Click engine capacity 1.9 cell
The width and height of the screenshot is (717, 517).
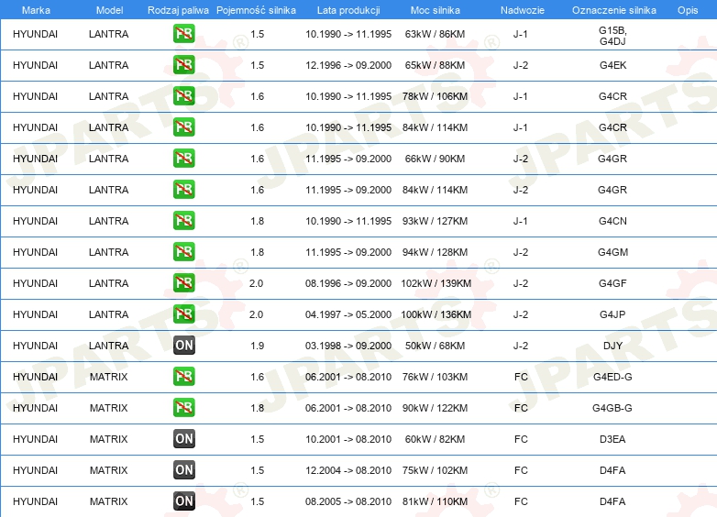point(257,346)
